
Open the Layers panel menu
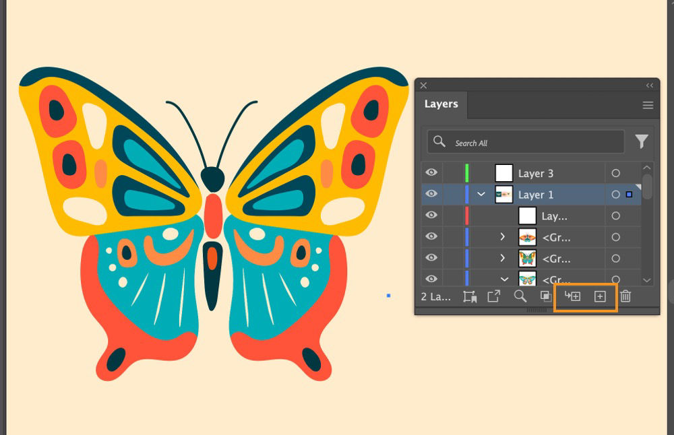(x=648, y=105)
